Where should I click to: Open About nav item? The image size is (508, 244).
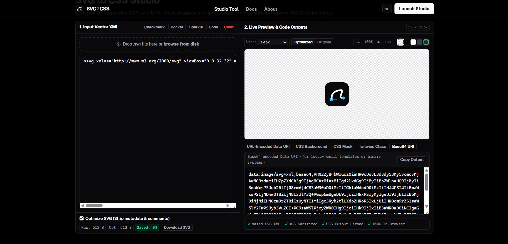coord(271,9)
